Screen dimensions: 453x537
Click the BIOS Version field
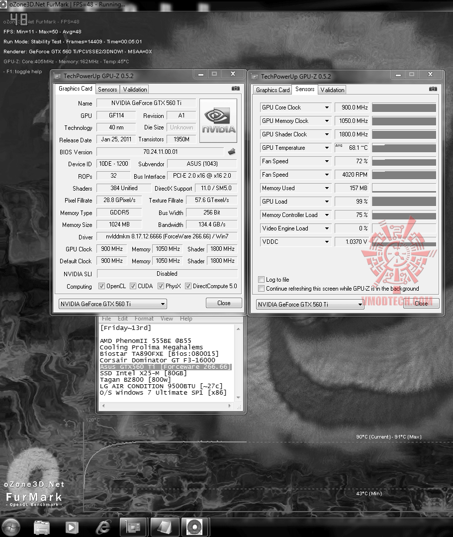click(161, 152)
